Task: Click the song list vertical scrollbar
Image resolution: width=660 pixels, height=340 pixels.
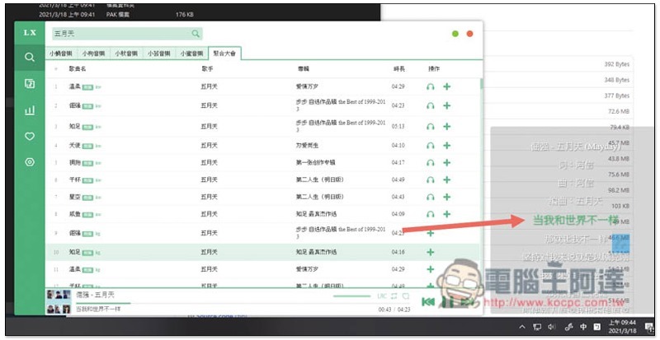Action: [481, 84]
